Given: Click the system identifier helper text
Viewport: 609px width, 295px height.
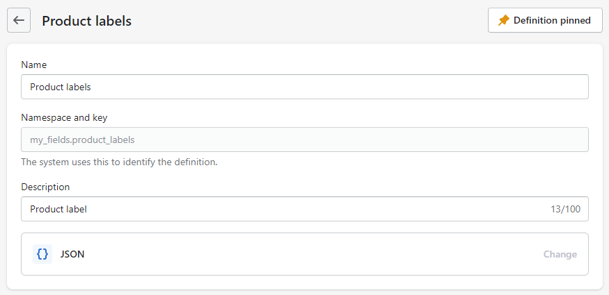Looking at the screenshot, I should tap(119, 162).
